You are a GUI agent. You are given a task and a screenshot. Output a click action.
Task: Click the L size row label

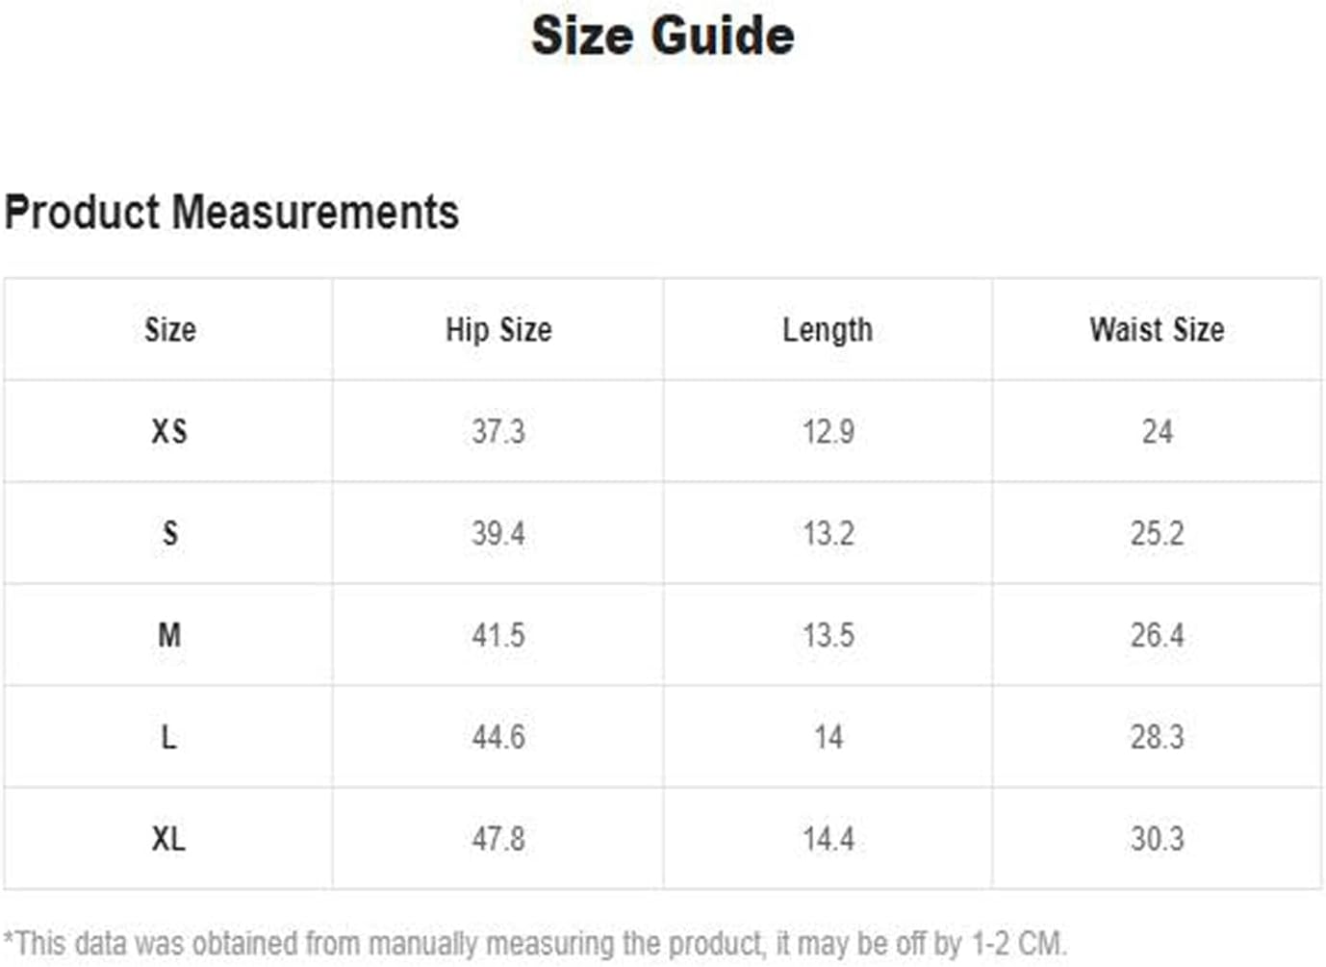click(x=168, y=737)
